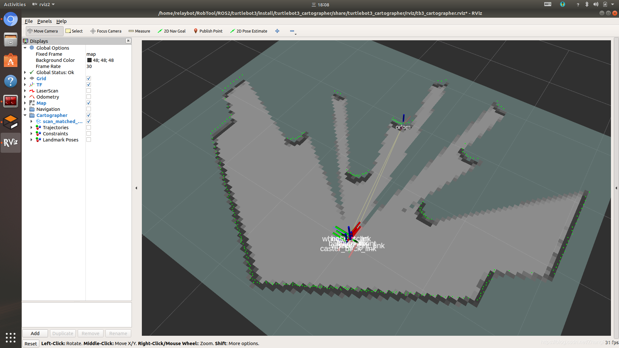Screen dimensions: 619x348
Task: Expand the Map display item
Action: (x=25, y=103)
